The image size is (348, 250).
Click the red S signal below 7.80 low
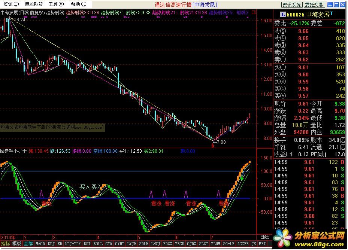(213, 146)
